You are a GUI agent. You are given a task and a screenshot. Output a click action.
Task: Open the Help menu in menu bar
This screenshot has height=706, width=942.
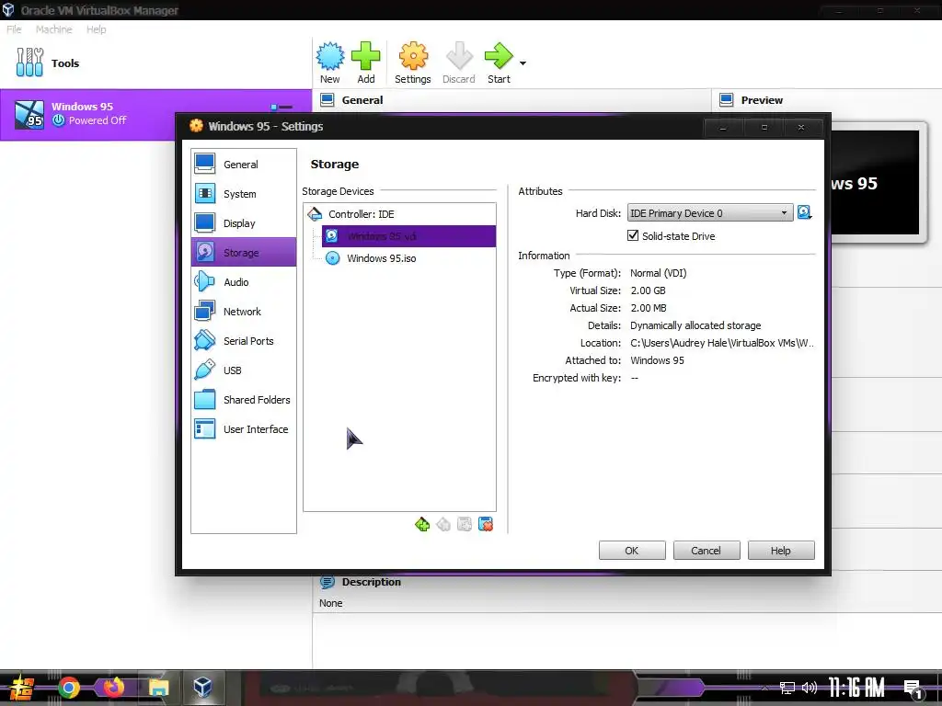pos(96,29)
